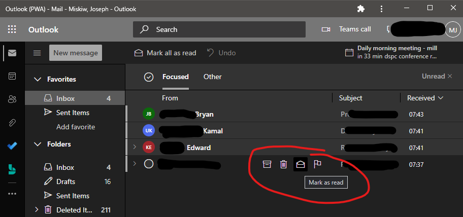Open the People module icon
Image resolution: width=463 pixels, height=217 pixels.
12,99
